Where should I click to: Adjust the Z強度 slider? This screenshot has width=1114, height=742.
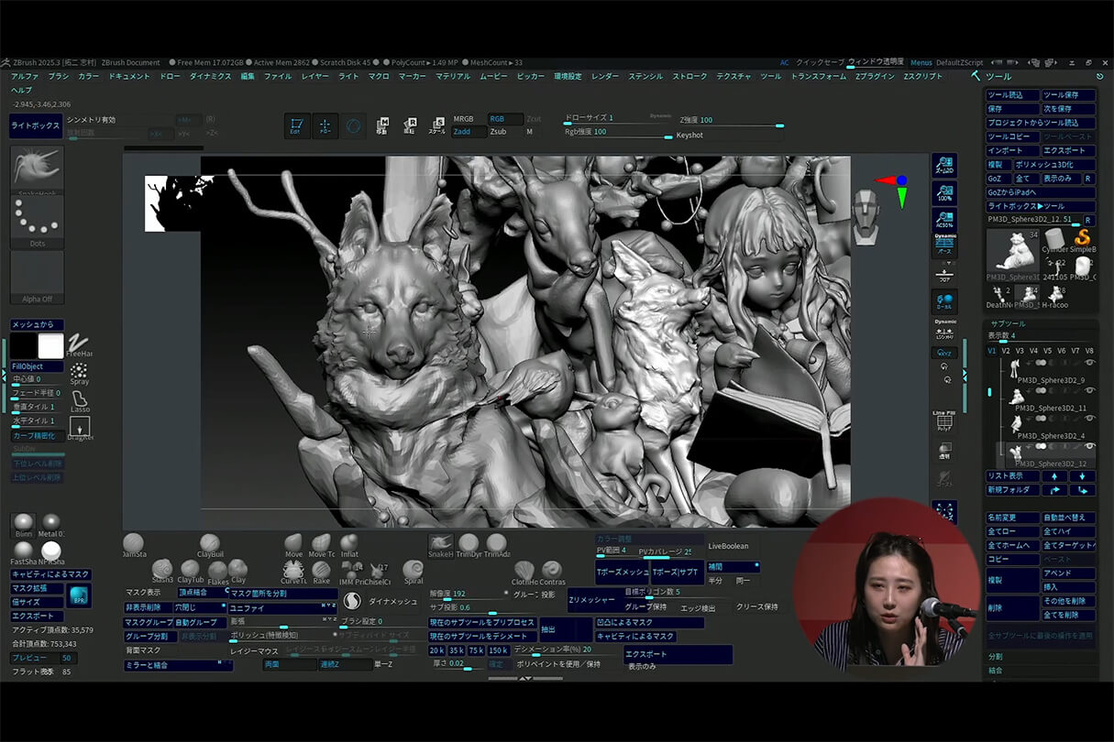(730, 125)
